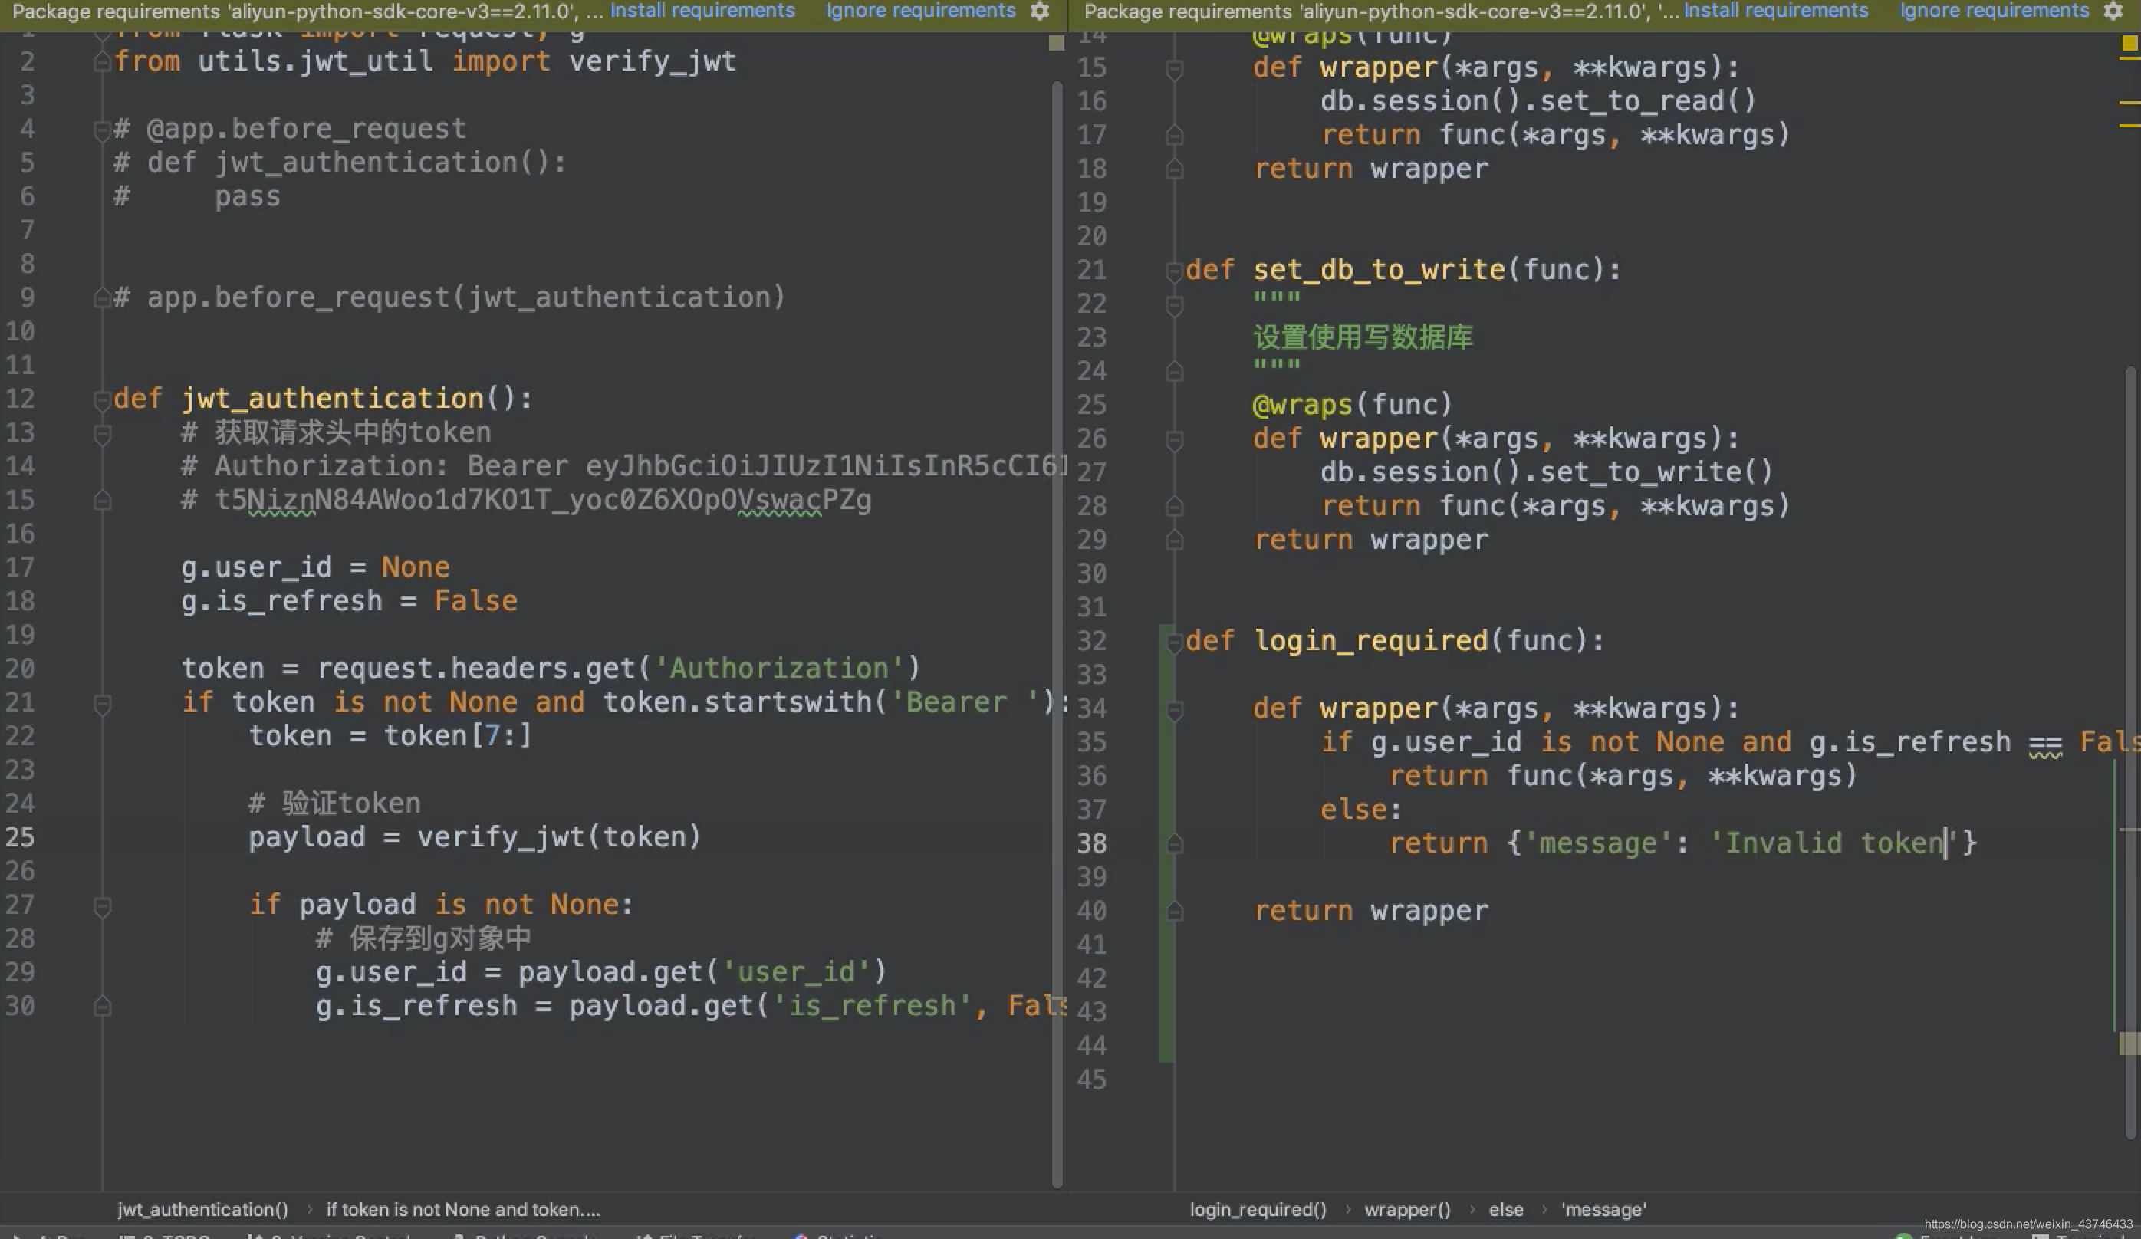Click verify_jwt in the import on line 2
This screenshot has height=1239, width=2141.
(653, 61)
